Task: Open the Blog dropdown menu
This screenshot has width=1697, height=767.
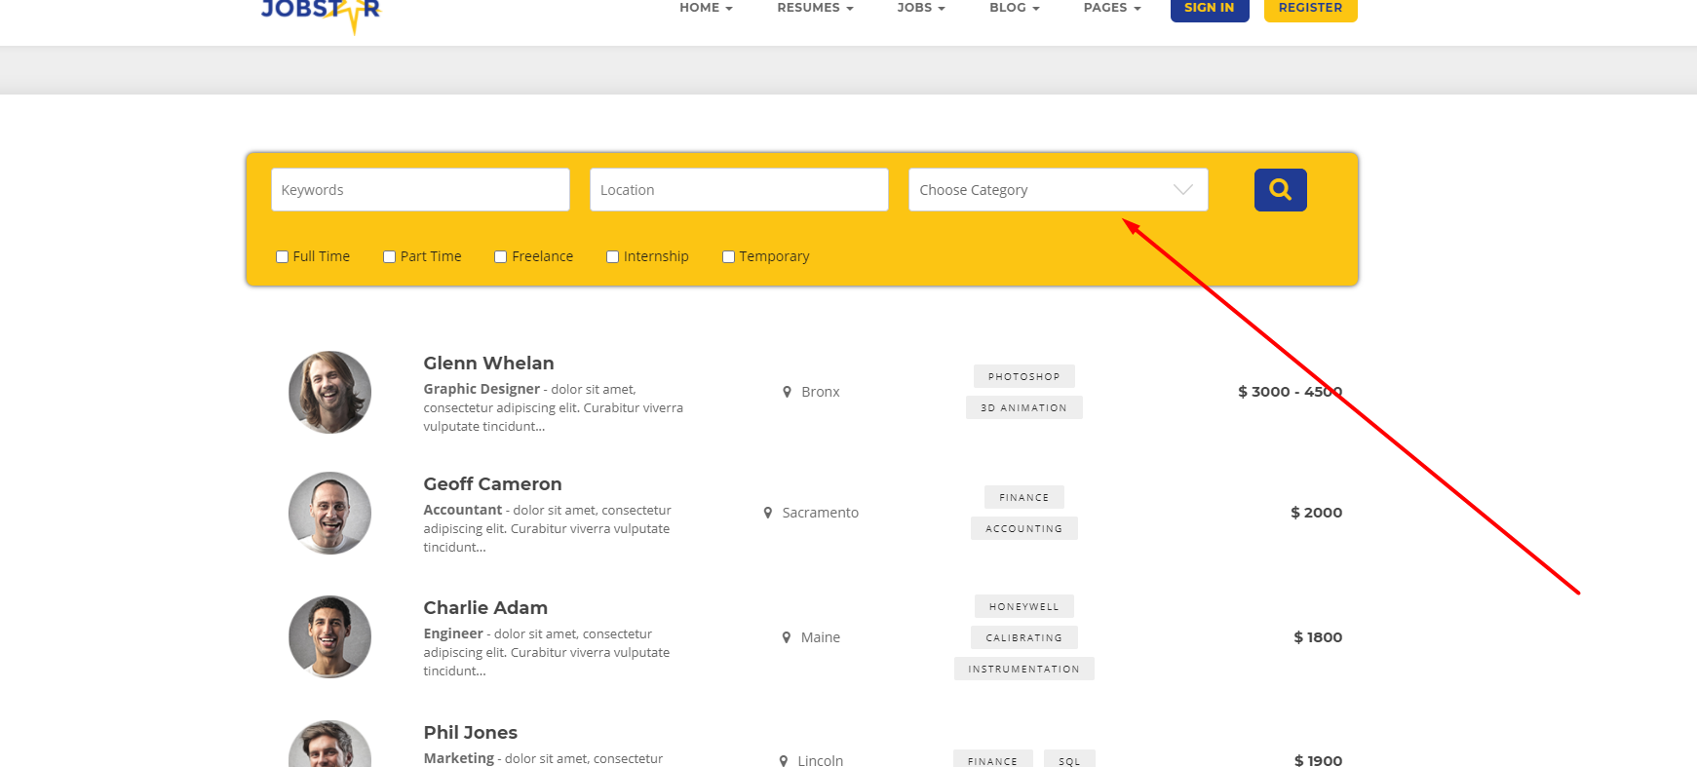Action: click(1015, 8)
